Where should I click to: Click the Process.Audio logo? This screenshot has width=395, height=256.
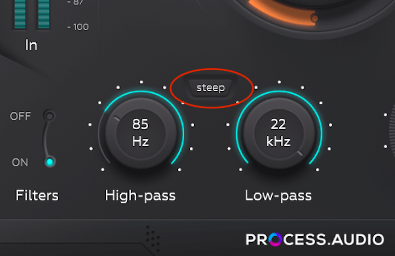tap(315, 239)
